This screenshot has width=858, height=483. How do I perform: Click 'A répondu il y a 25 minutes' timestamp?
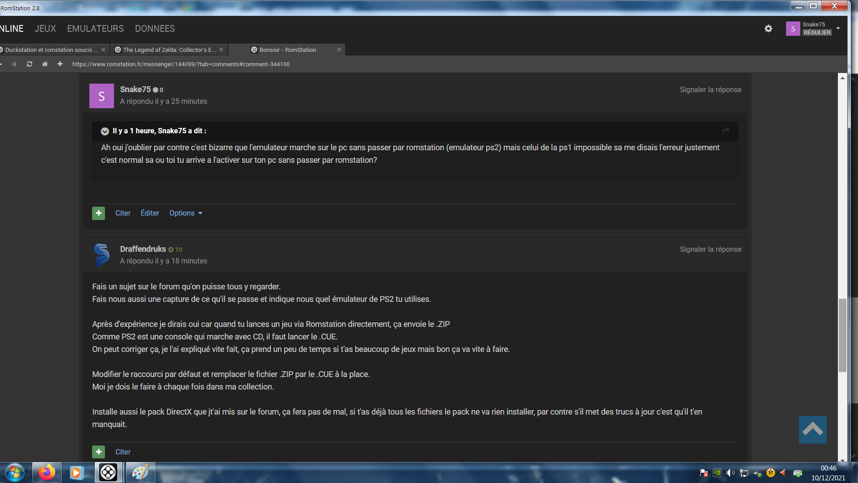point(164,102)
